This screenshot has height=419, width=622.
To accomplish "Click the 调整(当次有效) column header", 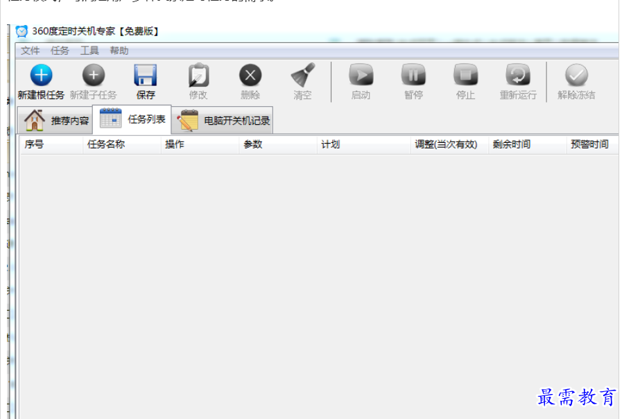I will coord(449,144).
